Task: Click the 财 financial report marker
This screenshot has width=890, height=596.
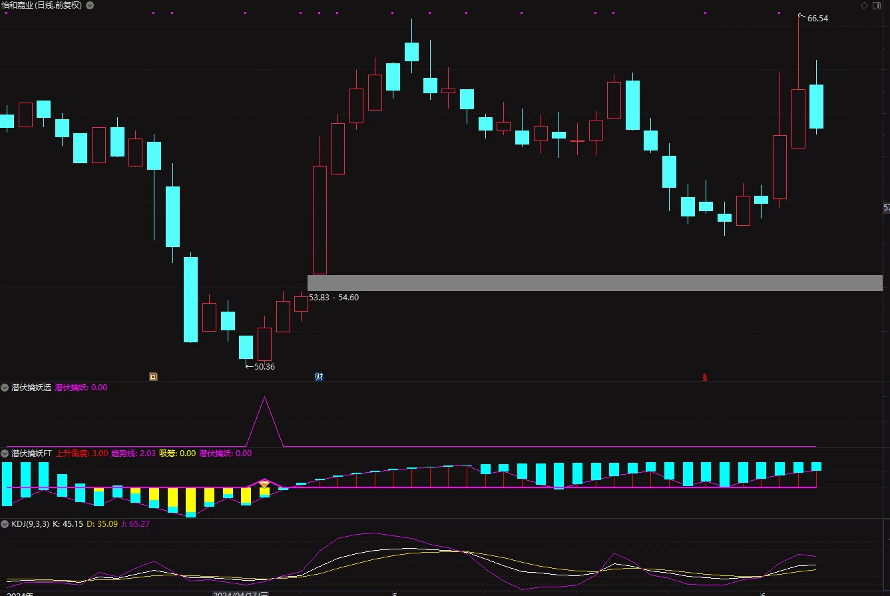Action: click(x=319, y=376)
